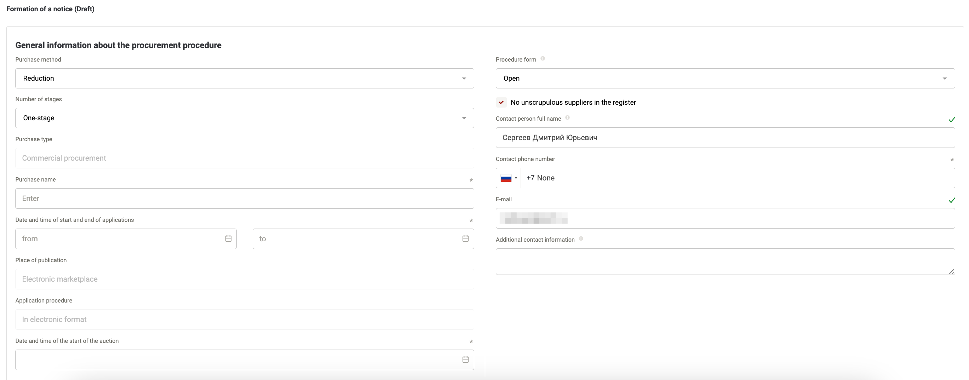Open the calendar icon in the 'to' date field
Image resolution: width=969 pixels, height=380 pixels.
(465, 238)
